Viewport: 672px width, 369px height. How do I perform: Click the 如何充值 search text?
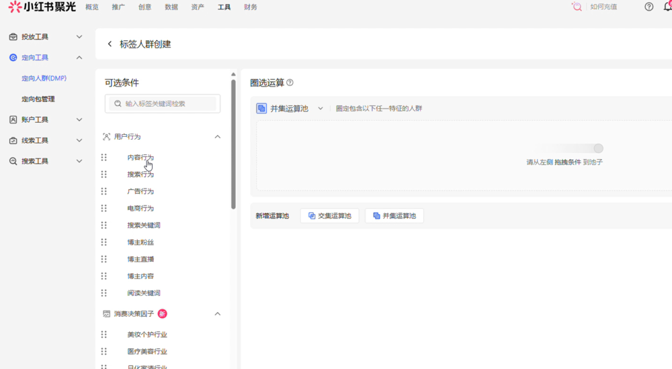[603, 7]
